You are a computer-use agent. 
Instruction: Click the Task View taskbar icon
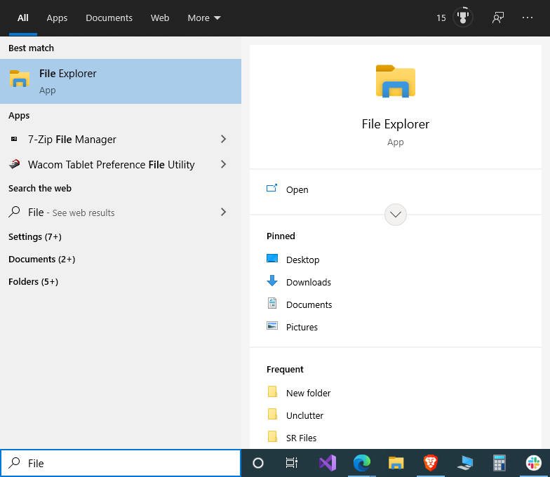pos(292,463)
